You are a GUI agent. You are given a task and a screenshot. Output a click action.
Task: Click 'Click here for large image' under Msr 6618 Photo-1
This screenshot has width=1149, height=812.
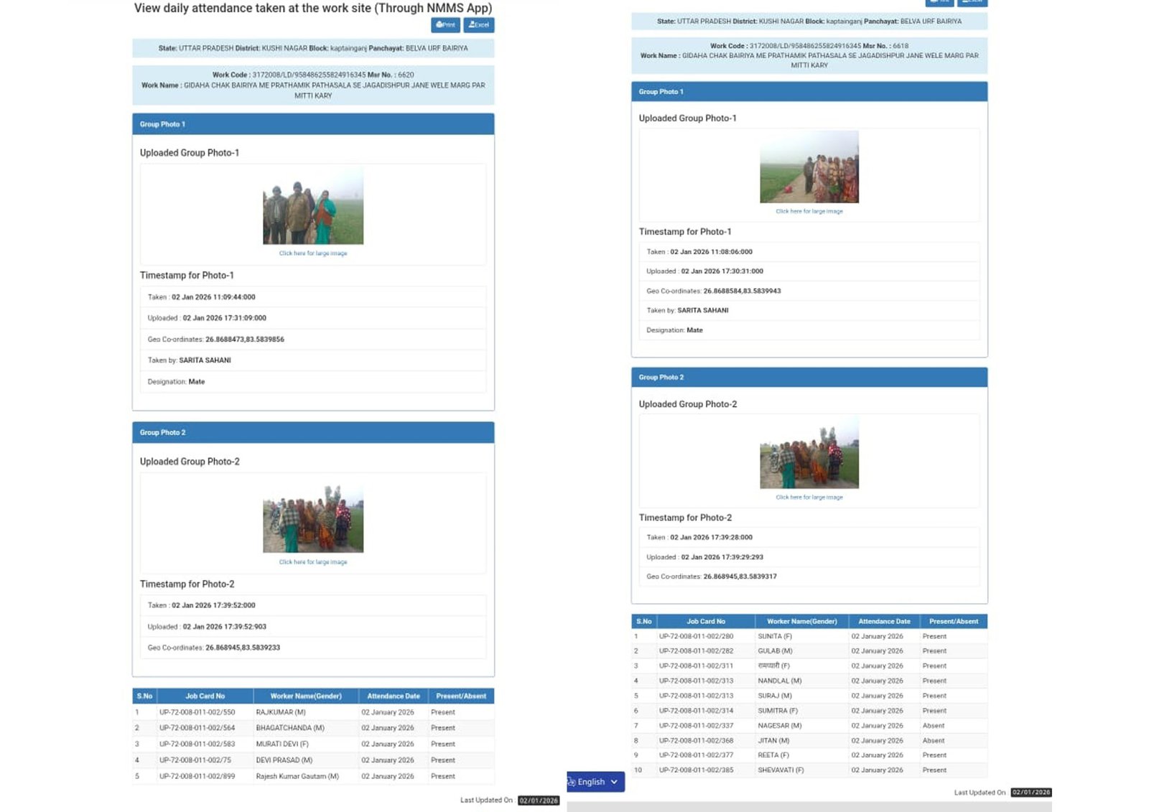click(809, 212)
